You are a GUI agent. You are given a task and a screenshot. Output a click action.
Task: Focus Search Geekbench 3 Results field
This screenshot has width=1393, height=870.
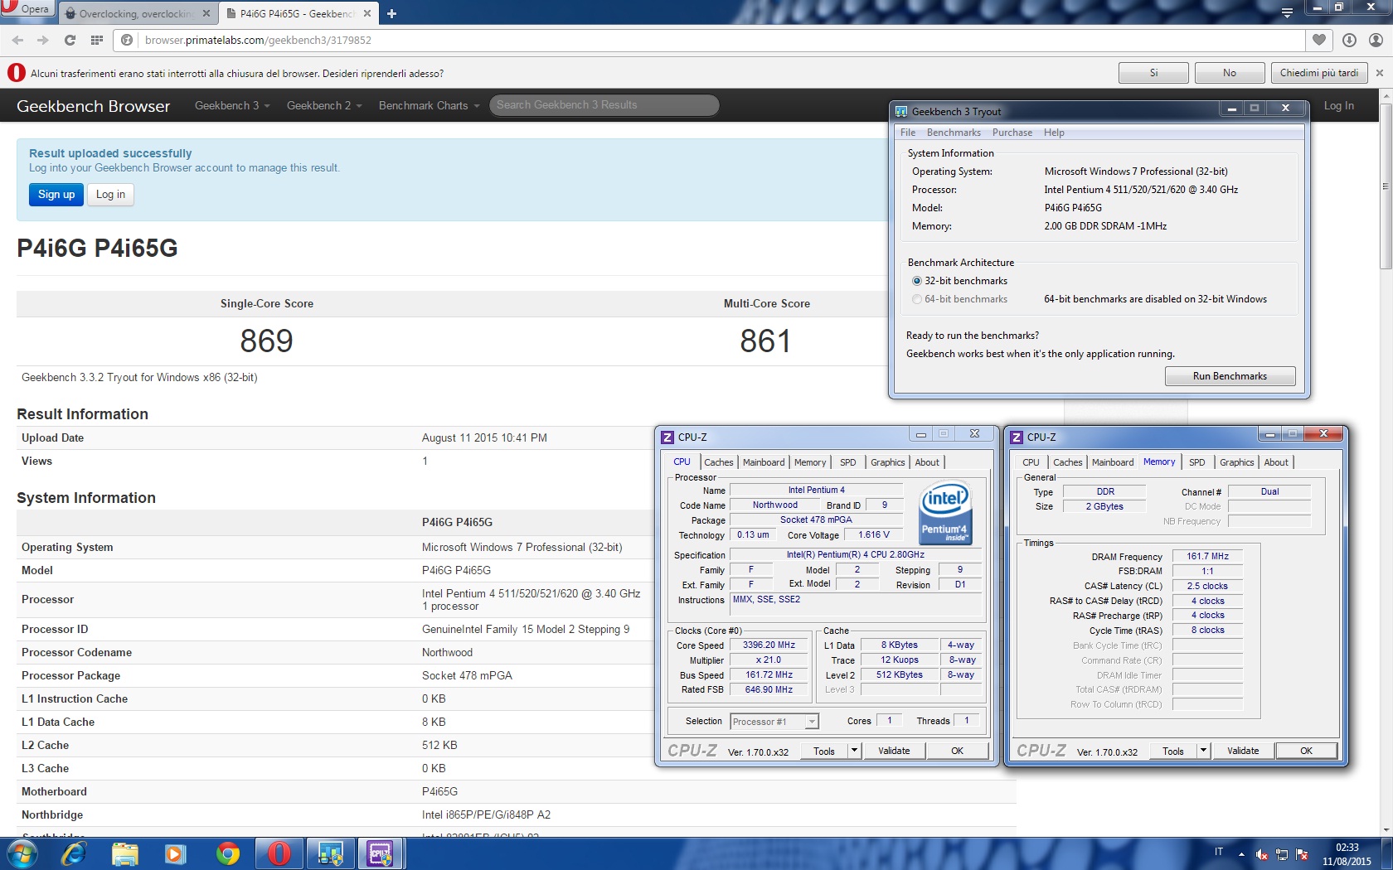(604, 105)
